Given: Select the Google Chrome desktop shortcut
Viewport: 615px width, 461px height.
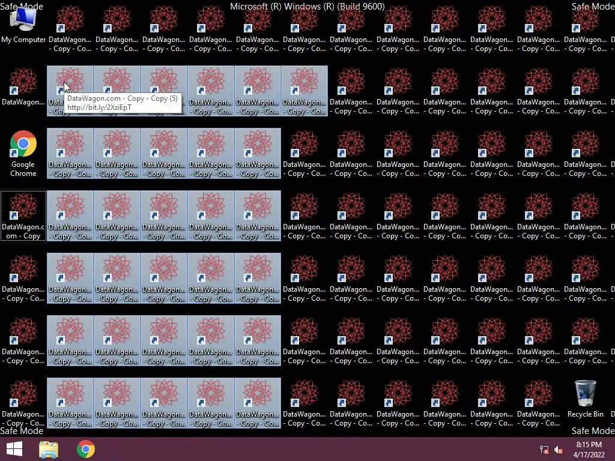Looking at the screenshot, I should pyautogui.click(x=23, y=153).
